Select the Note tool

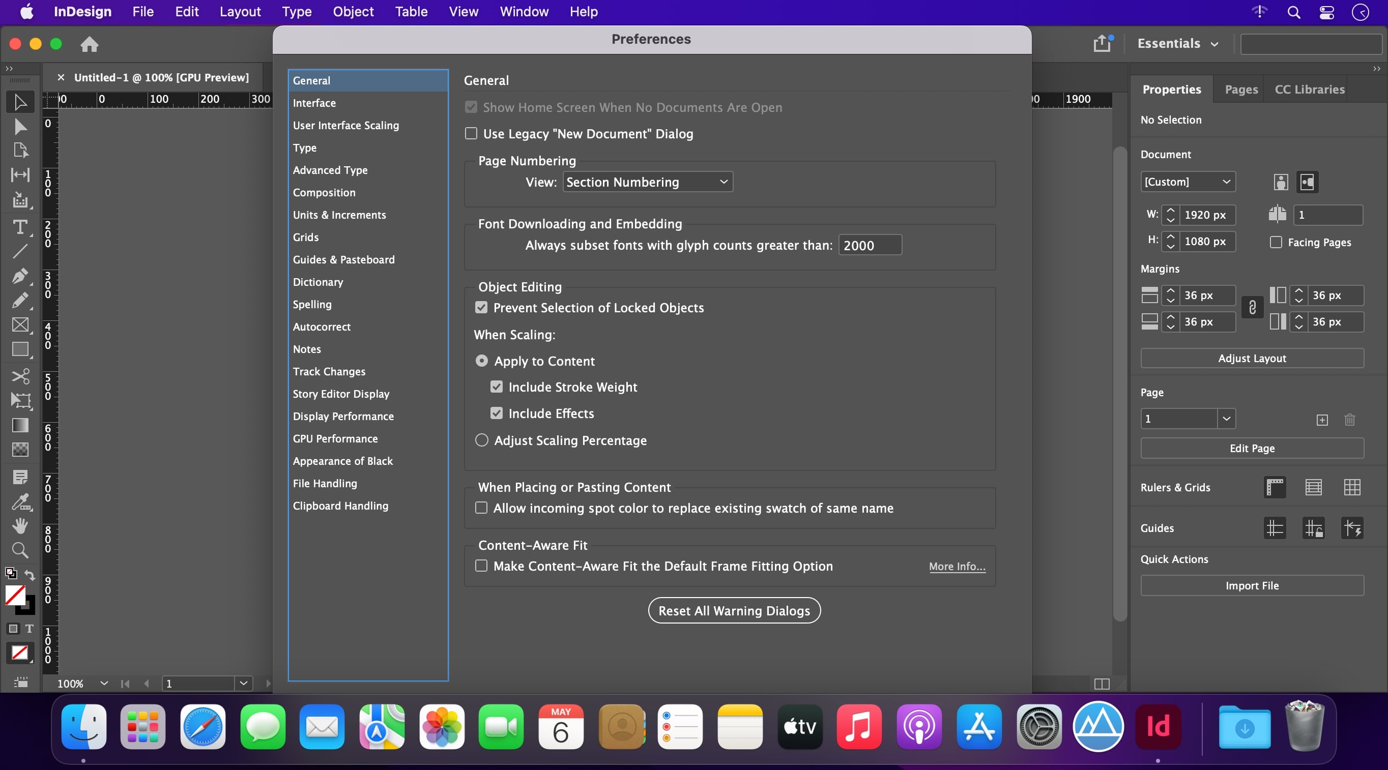[x=20, y=477]
